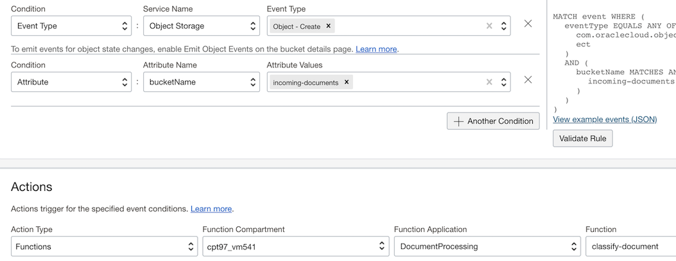Open Learn more link about object events
Viewport: 676px width, 261px height.
pos(376,50)
